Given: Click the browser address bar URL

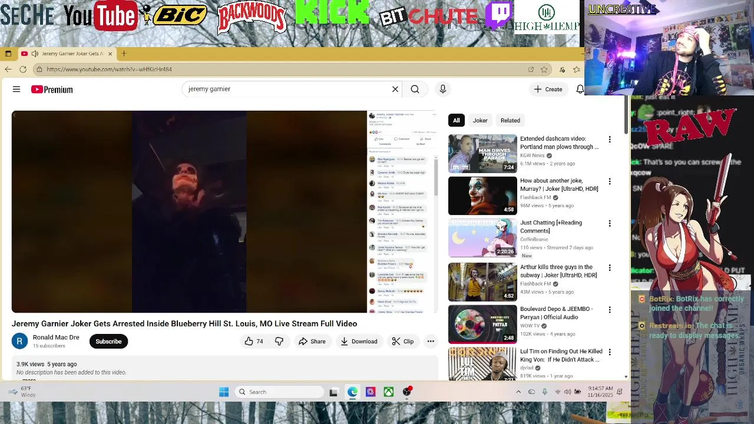Looking at the screenshot, I should [109, 69].
